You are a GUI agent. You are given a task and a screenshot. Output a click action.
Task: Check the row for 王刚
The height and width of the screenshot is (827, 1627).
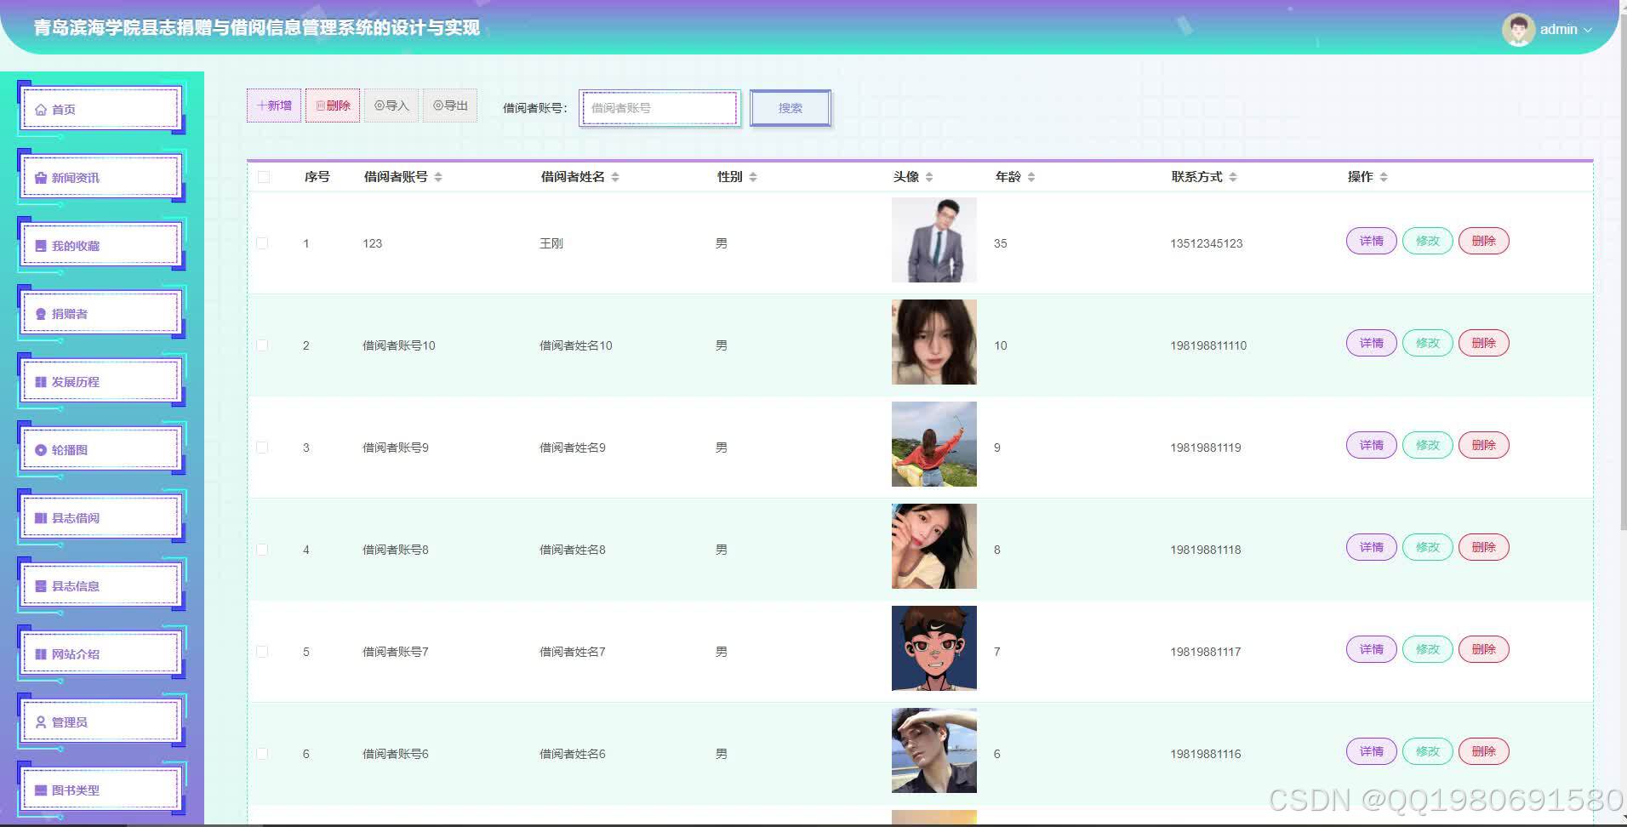tap(262, 243)
